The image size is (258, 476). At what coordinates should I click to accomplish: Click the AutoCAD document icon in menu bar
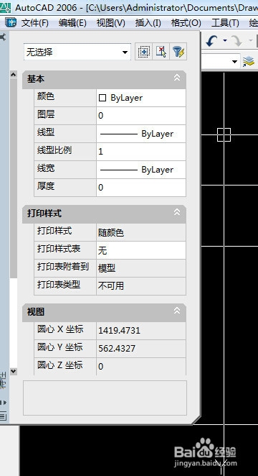11,23
